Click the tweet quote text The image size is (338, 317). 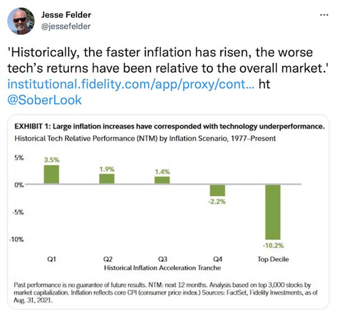pos(168,60)
